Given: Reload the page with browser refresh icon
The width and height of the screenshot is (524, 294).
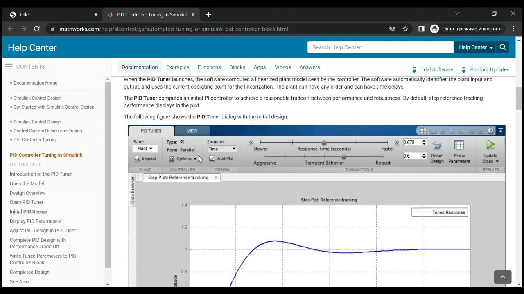Looking at the screenshot, I should (x=37, y=29).
